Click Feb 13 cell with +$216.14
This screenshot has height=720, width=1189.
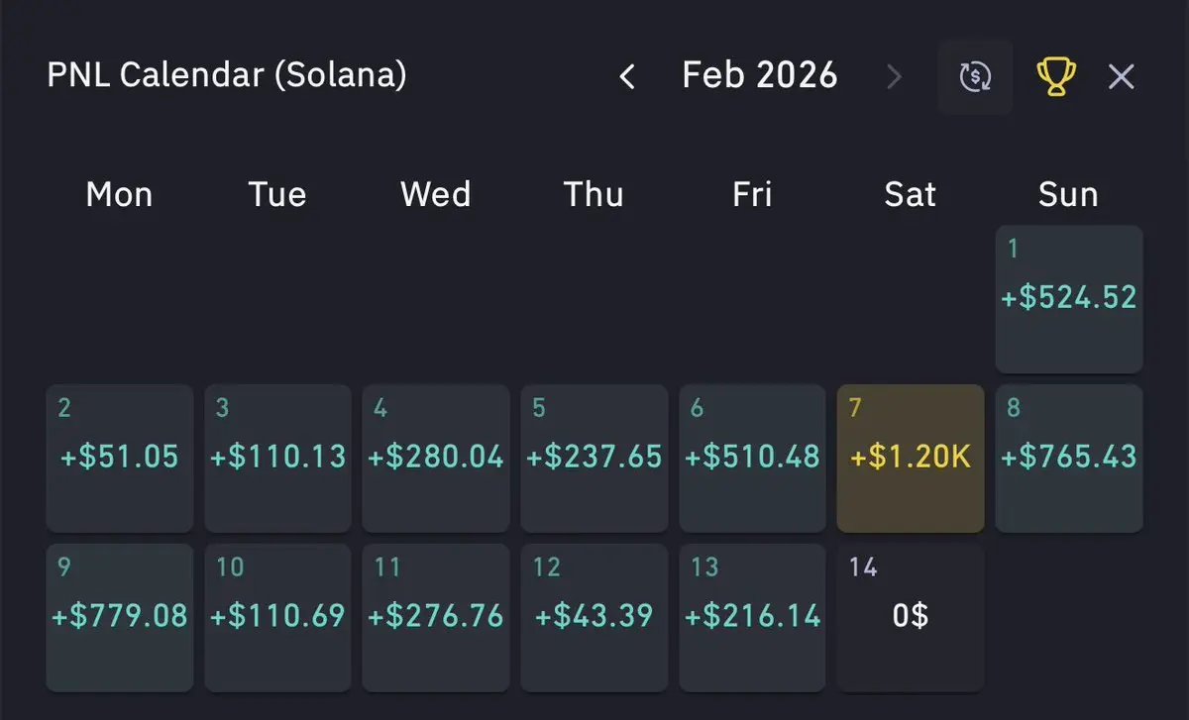(752, 616)
